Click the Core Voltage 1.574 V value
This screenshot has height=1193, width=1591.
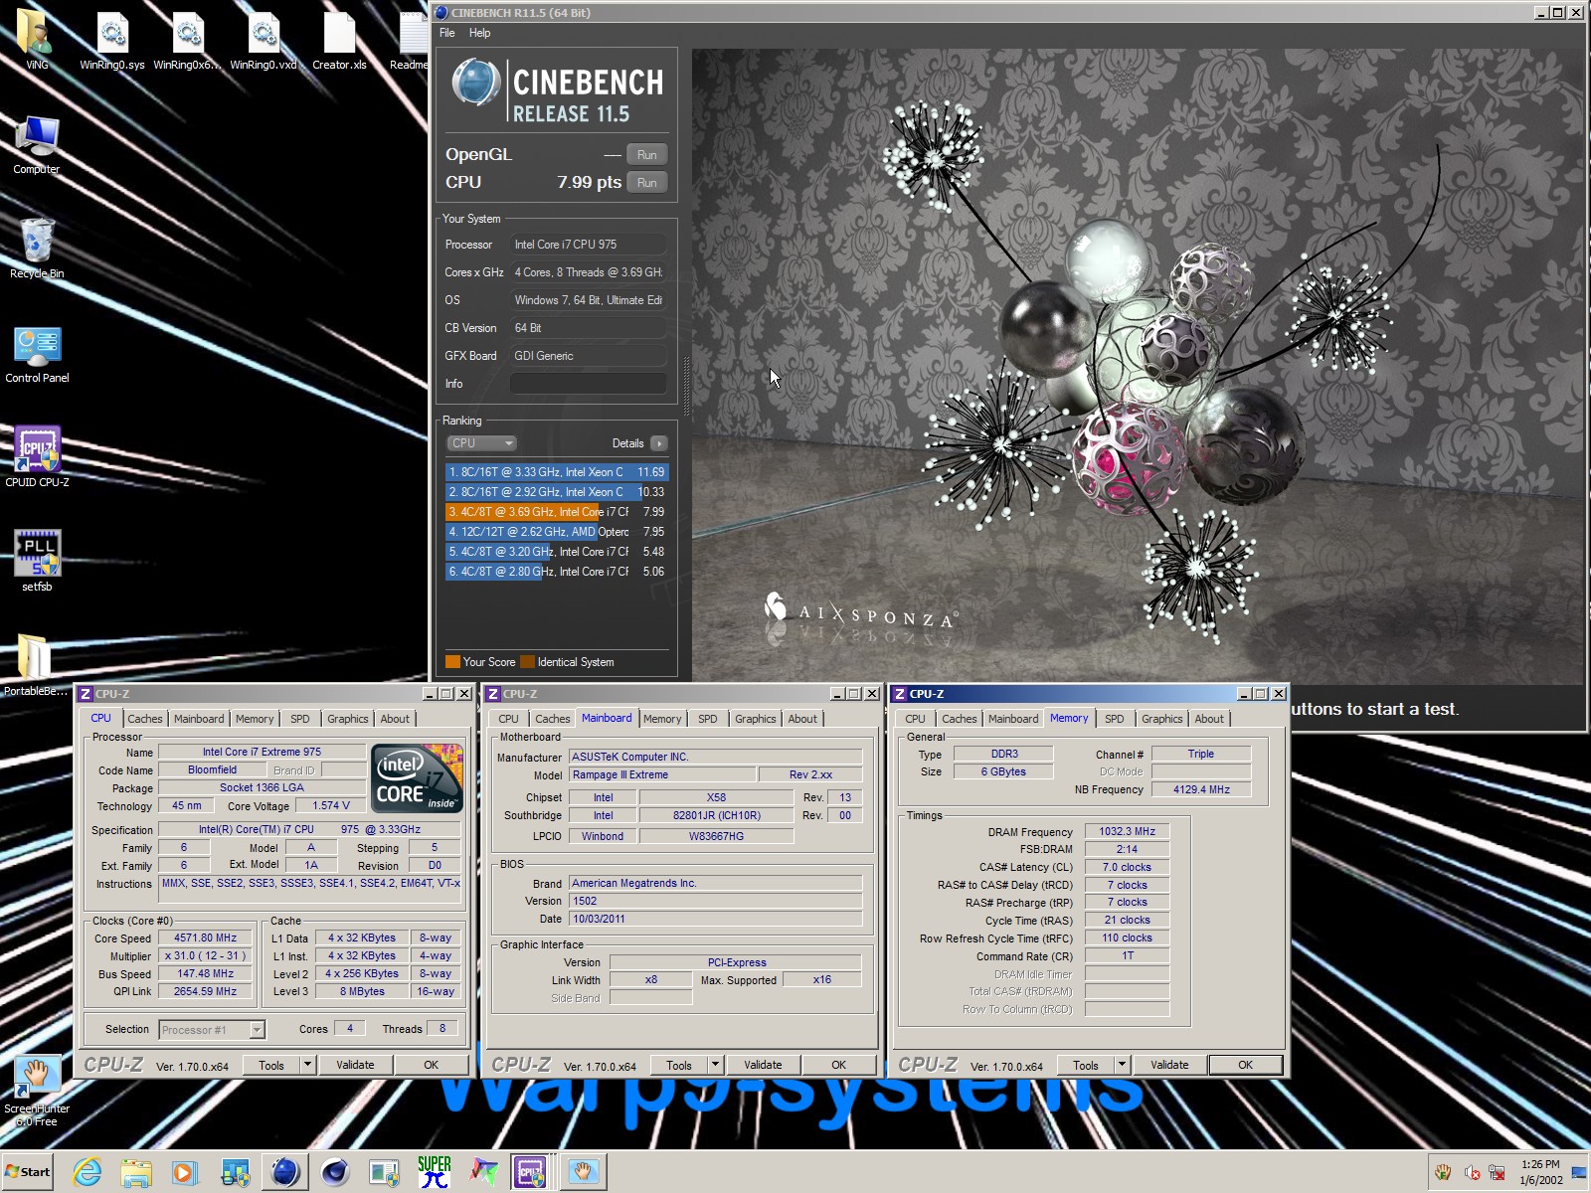coord(330,805)
